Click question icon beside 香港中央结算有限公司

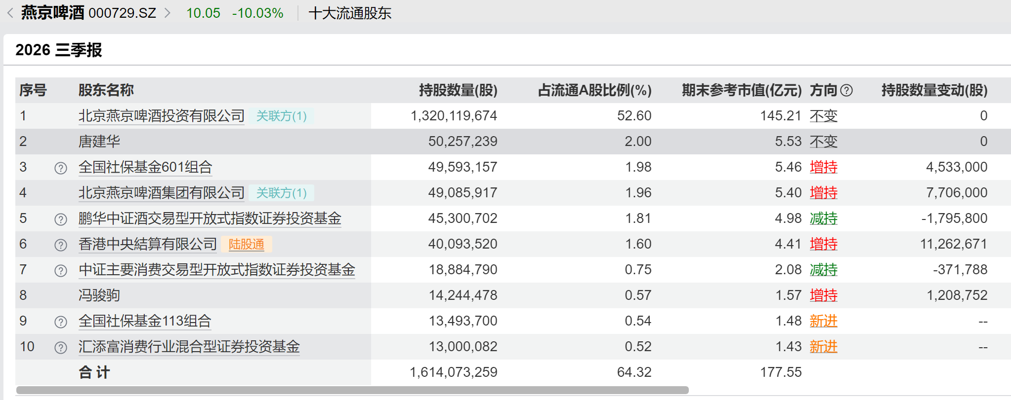coord(60,245)
